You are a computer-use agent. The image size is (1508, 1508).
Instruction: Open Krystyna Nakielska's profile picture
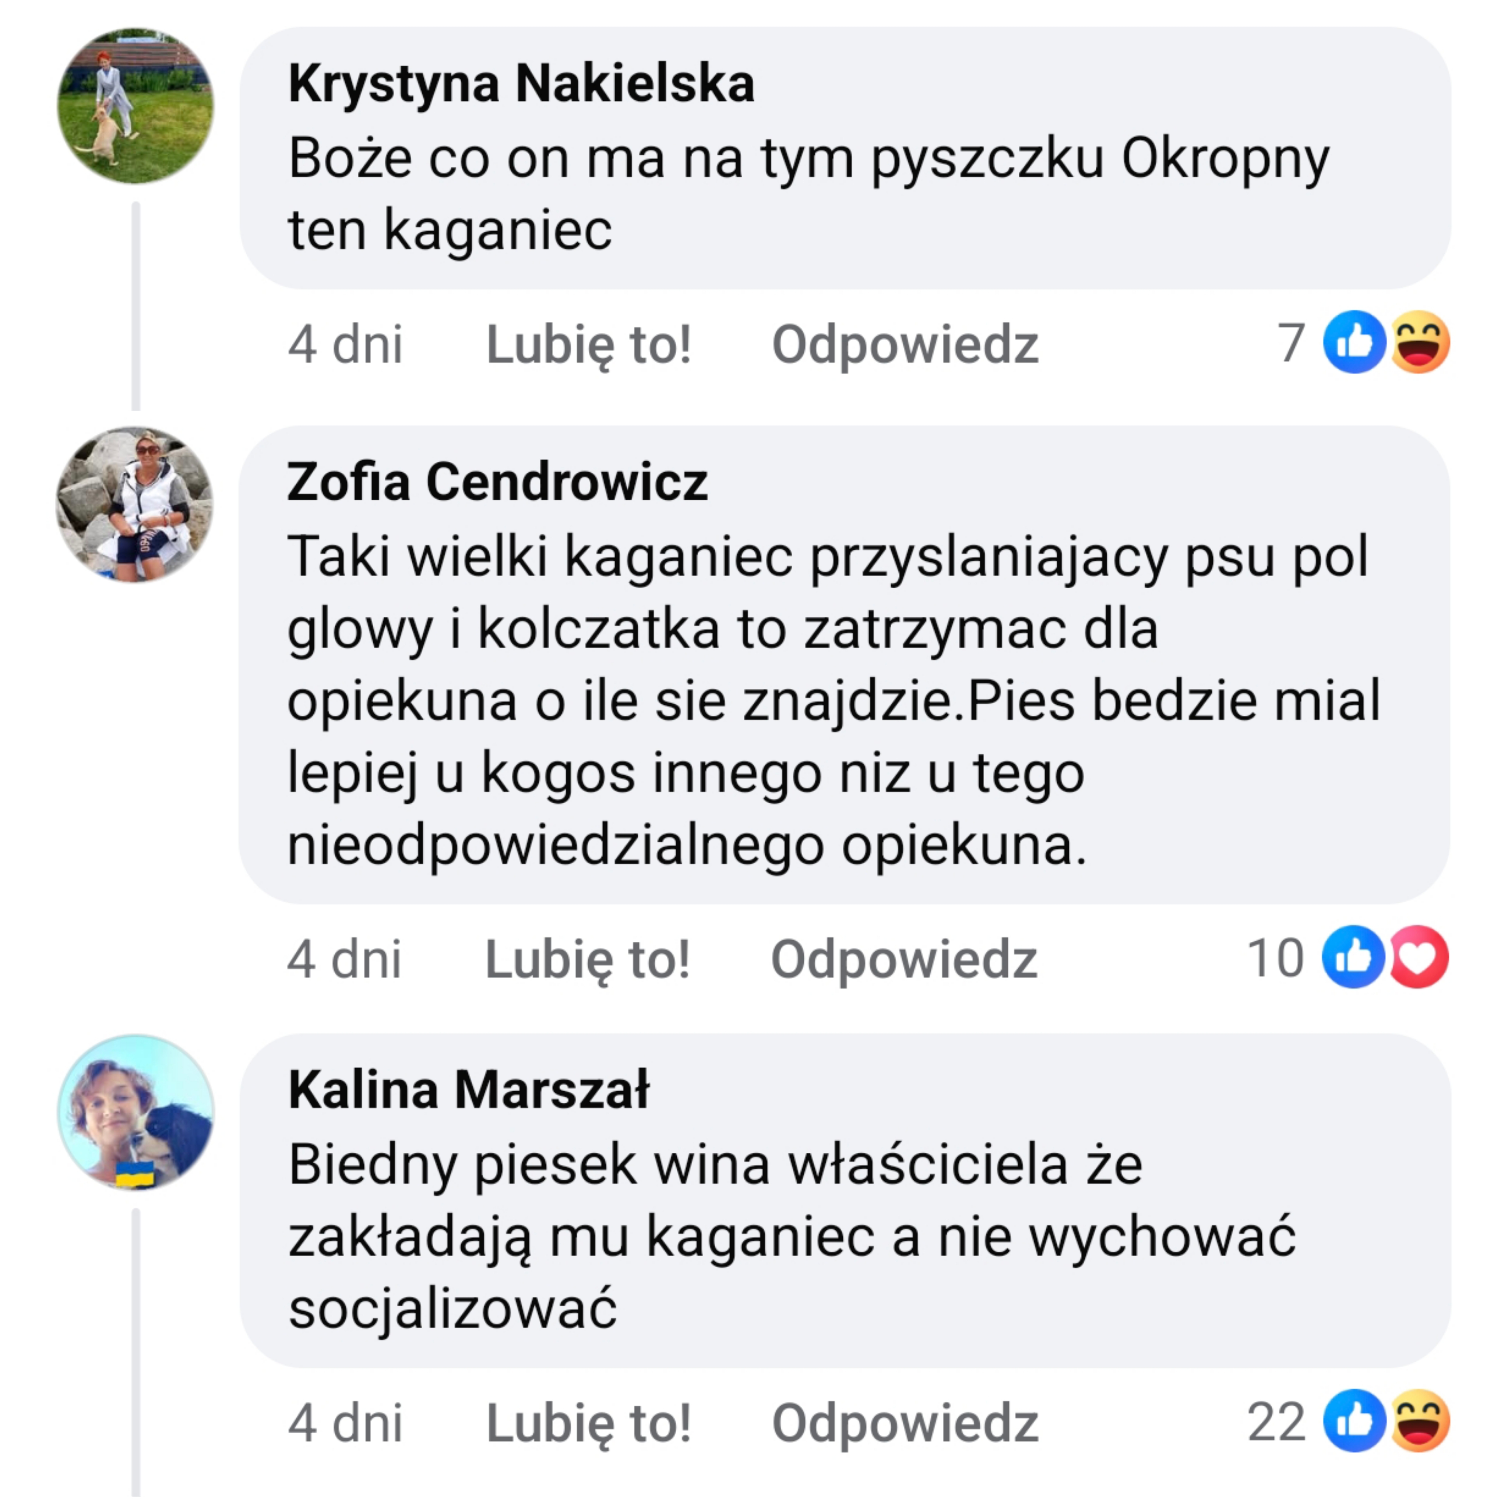click(135, 106)
